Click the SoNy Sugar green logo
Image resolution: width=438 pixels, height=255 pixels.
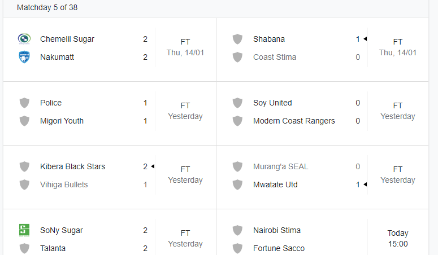24,230
